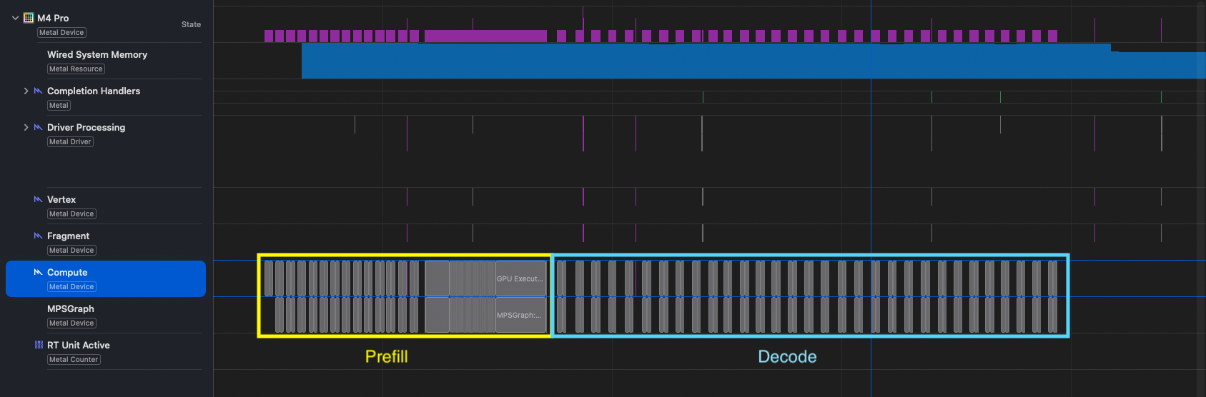Screen dimensions: 1206x397
Task: Select the RT Unit Active label
Action: 79,345
